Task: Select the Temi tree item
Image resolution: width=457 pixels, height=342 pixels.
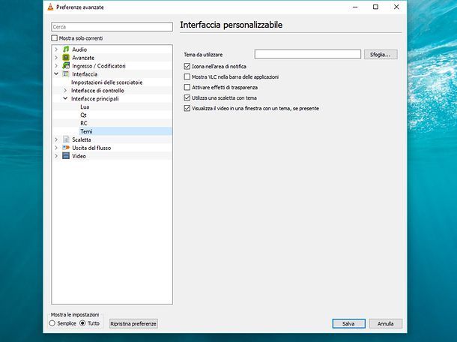Action: pyautogui.click(x=86, y=131)
